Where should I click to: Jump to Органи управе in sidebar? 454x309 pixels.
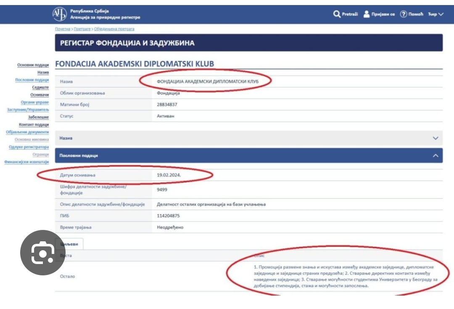35,102
